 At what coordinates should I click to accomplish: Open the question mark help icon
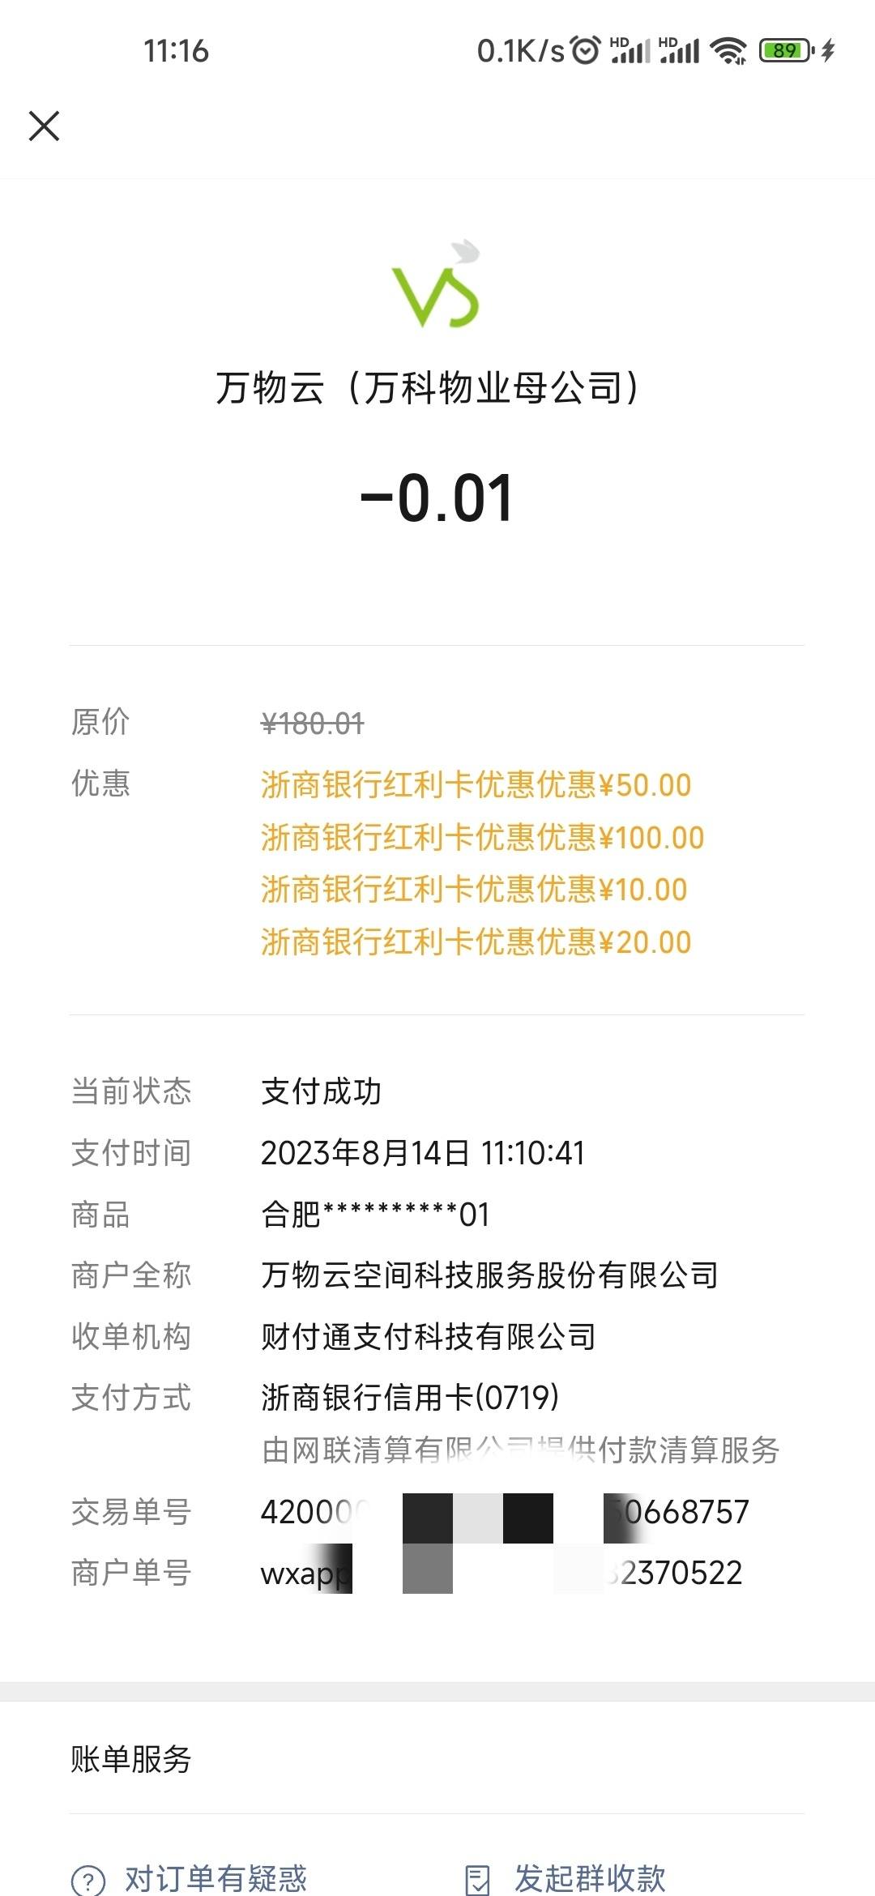[88, 1879]
